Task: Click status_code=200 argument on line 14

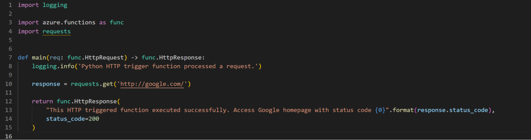Action: click(x=73, y=119)
